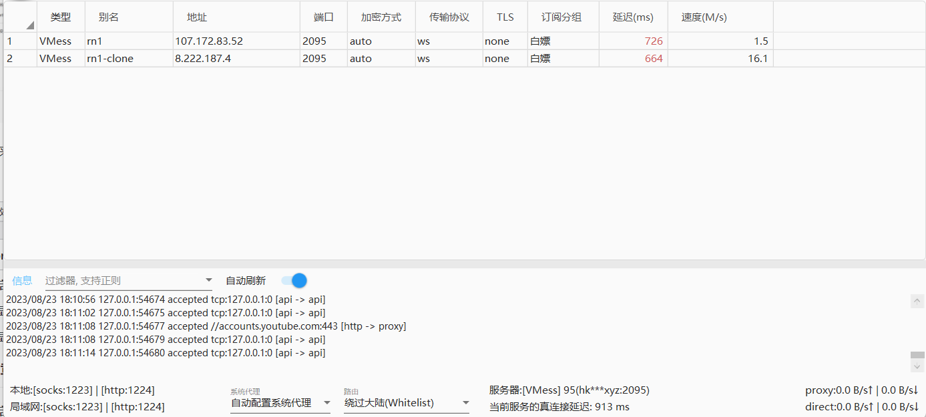Sort by 速度(M/s) column header

704,17
